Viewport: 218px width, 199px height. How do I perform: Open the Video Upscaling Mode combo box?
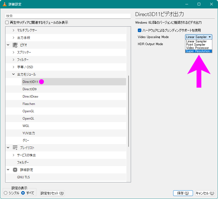pyautogui.click(x=199, y=37)
